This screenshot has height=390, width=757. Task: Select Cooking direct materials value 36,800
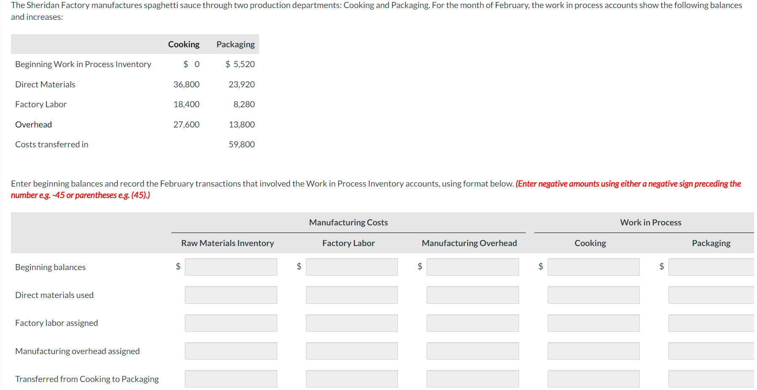pos(187,84)
